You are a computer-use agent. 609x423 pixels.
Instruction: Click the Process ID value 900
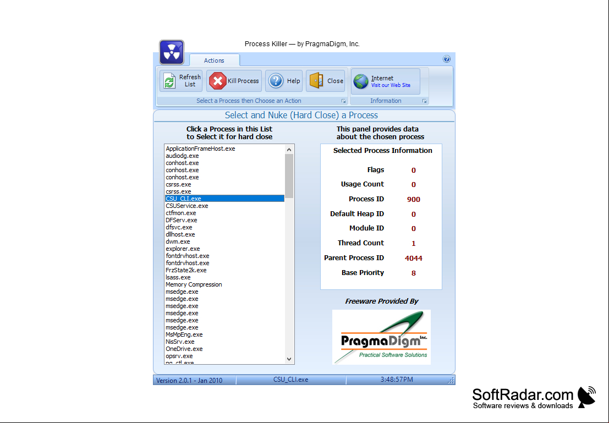tap(413, 199)
